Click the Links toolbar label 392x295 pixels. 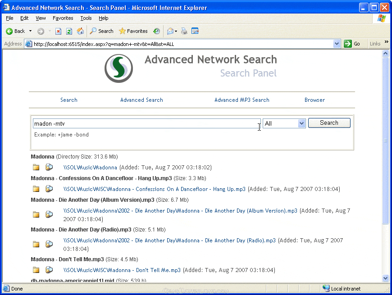click(375, 44)
